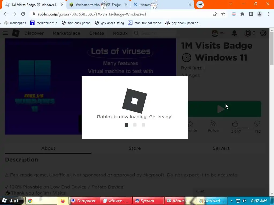274x205 pixels.
Task: Close the History tab
Action: 190,5
